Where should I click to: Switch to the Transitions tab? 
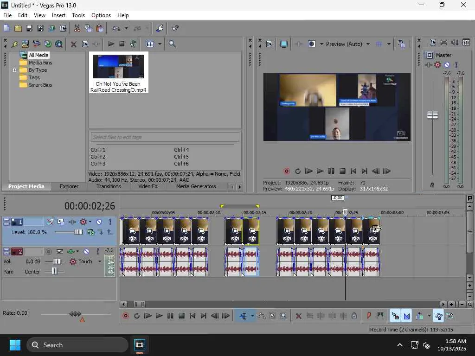click(x=109, y=186)
